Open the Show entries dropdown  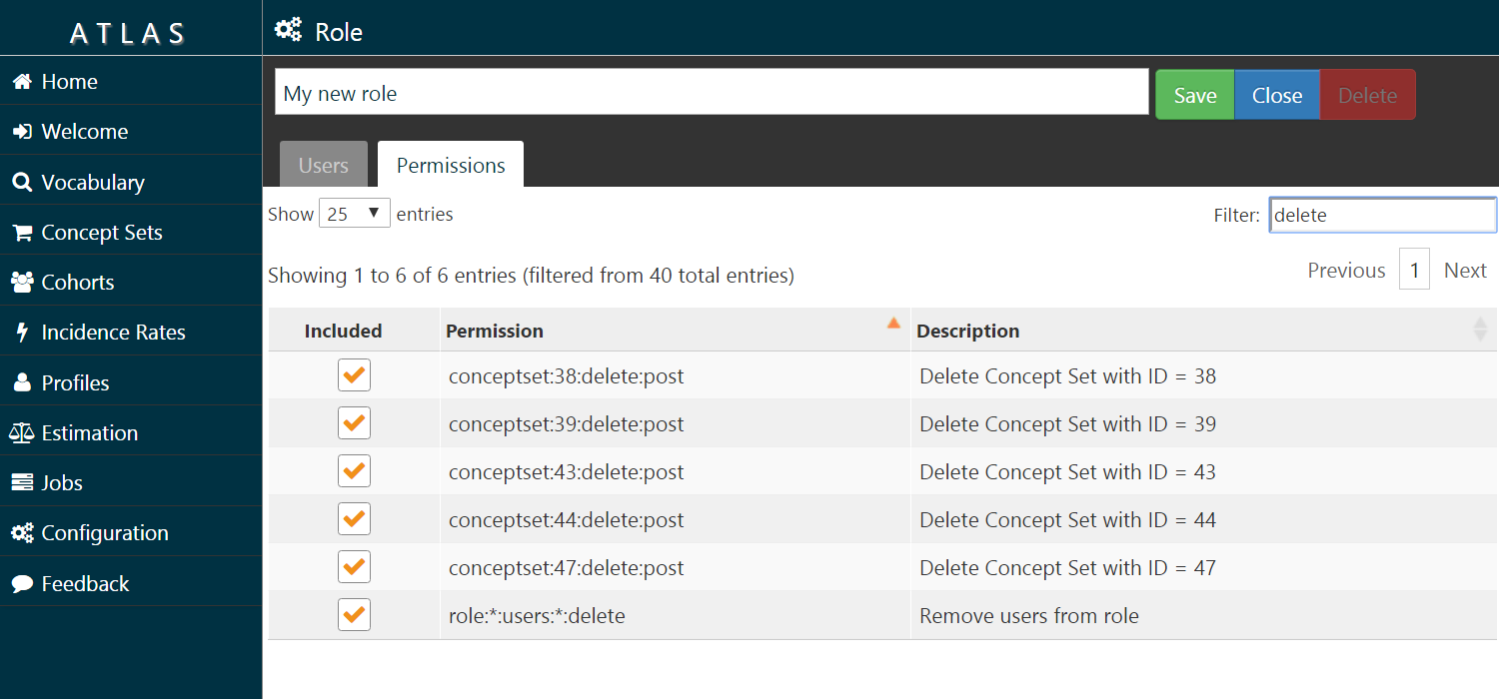pyautogui.click(x=354, y=213)
